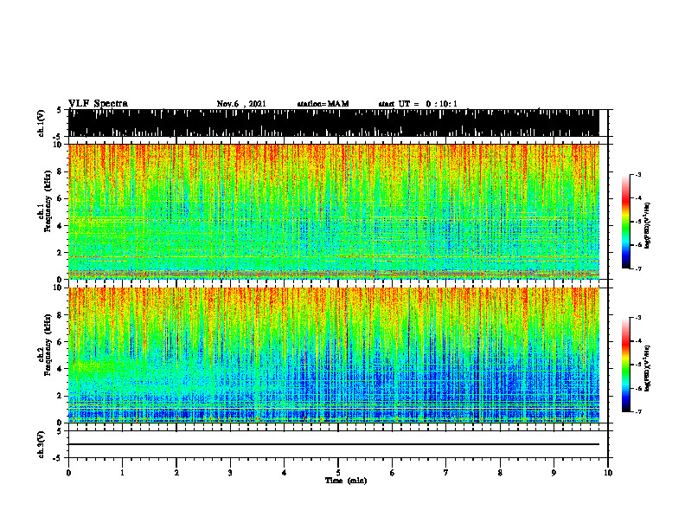The width and height of the screenshot is (685, 530).
Task: Click the time axis tick label '7'
Action: tap(446, 473)
